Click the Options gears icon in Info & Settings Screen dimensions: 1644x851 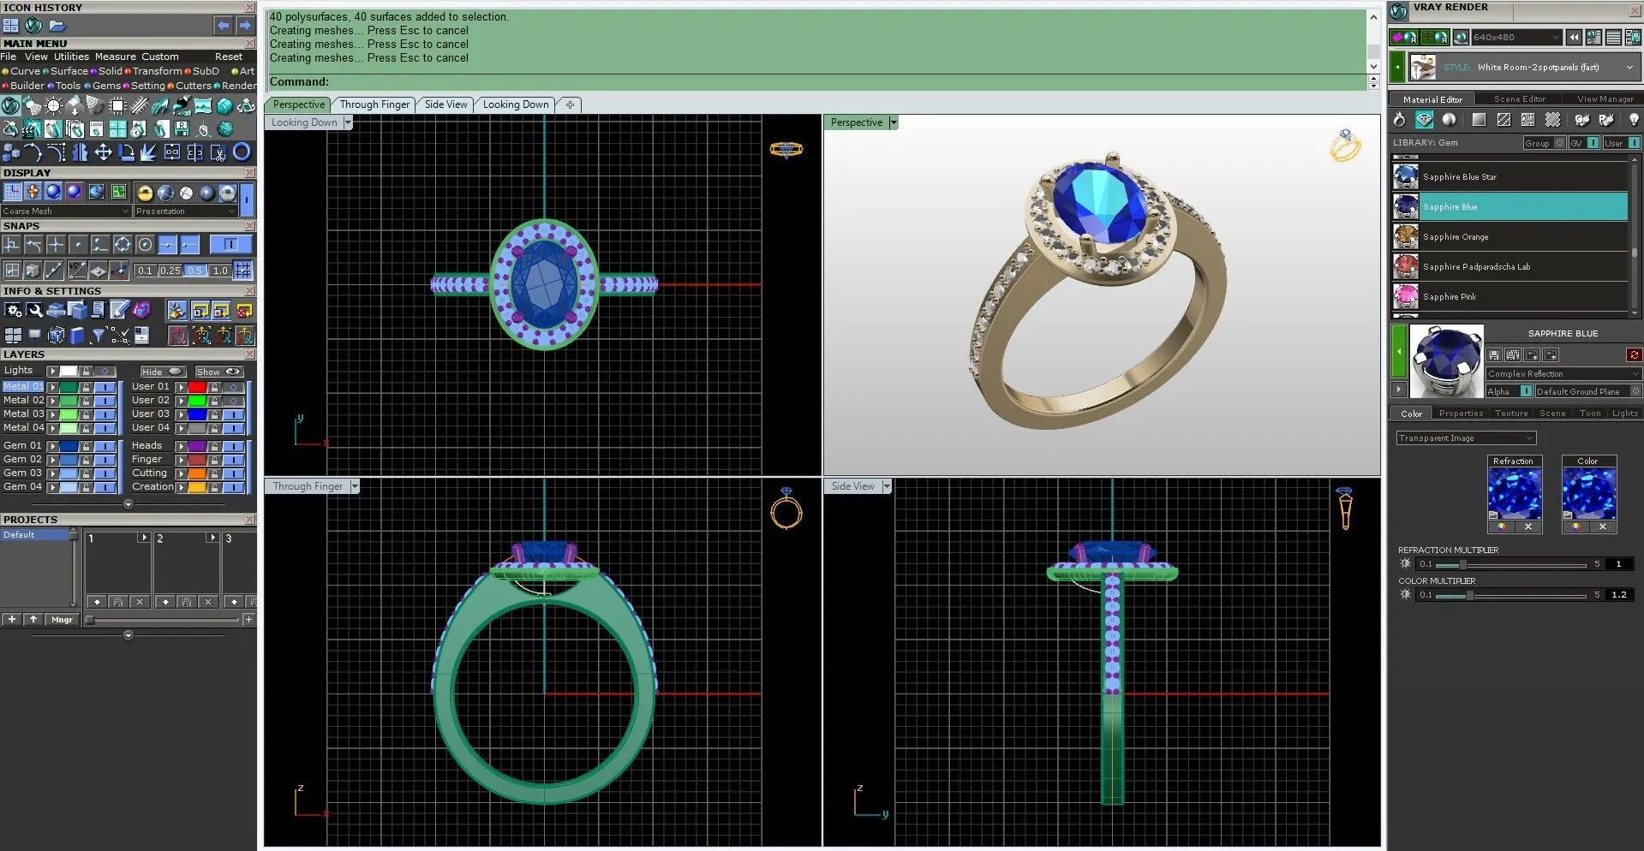pyautogui.click(x=13, y=310)
